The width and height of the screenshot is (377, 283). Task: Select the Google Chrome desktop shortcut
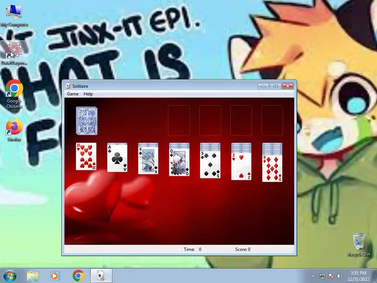(x=14, y=94)
